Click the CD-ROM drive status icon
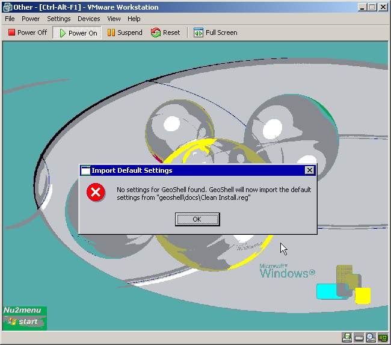391x345 pixels. click(x=371, y=338)
